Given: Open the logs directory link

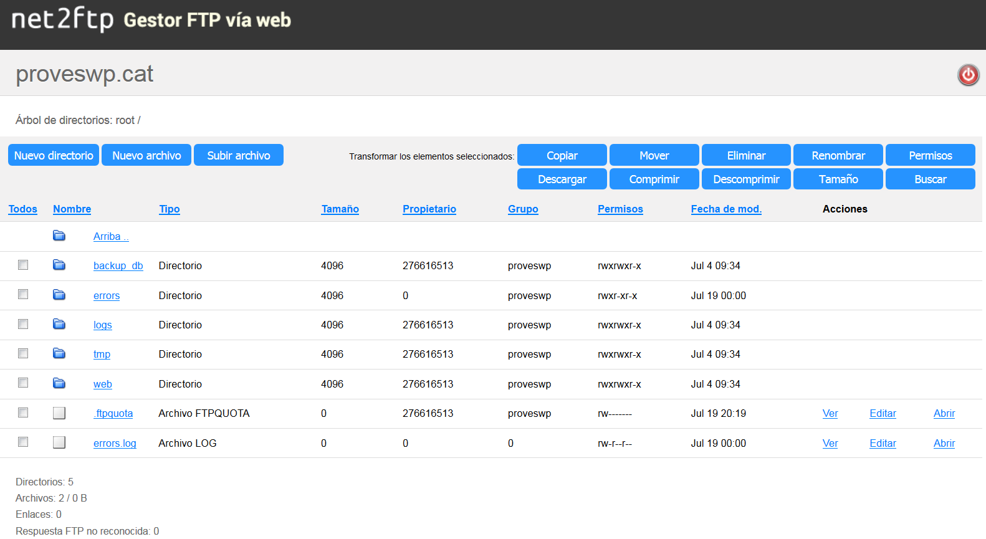Looking at the screenshot, I should pyautogui.click(x=103, y=325).
